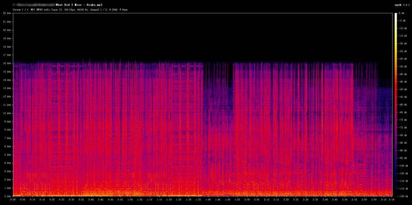Click the Spek version label
The width and height of the screenshot is (412, 205).
pyautogui.click(x=402, y=5)
